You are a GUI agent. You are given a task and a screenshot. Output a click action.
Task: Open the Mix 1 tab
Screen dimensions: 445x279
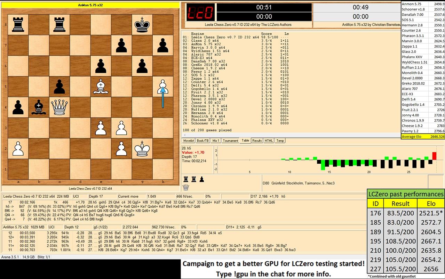(216, 141)
